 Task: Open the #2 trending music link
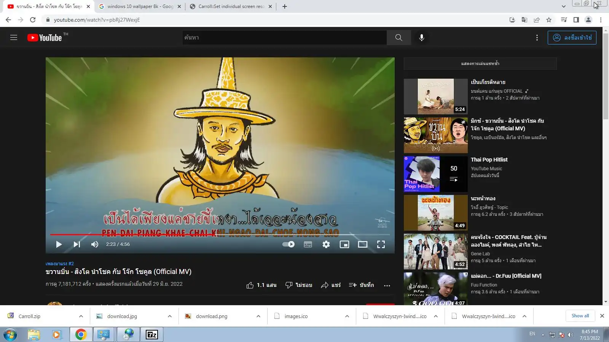pos(60,264)
